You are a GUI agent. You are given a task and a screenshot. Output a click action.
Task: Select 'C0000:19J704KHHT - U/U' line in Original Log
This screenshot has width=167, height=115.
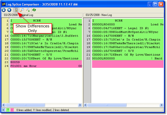[46, 55]
